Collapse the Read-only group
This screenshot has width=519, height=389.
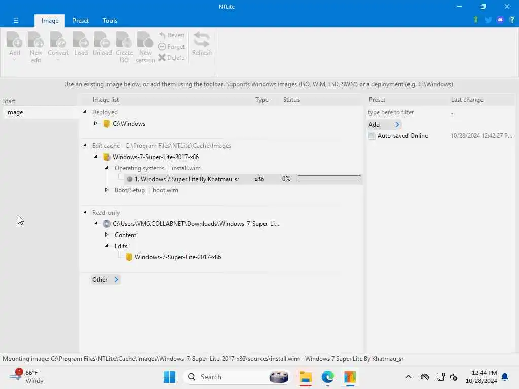coord(85,212)
